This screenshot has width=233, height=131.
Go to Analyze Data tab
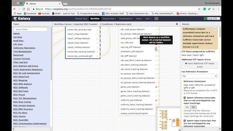tap(81, 19)
